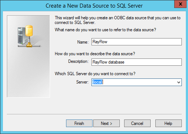The width and height of the screenshot is (188, 134).
Task: Click the yellow database cylinder icon
Action: pyautogui.click(x=29, y=31)
